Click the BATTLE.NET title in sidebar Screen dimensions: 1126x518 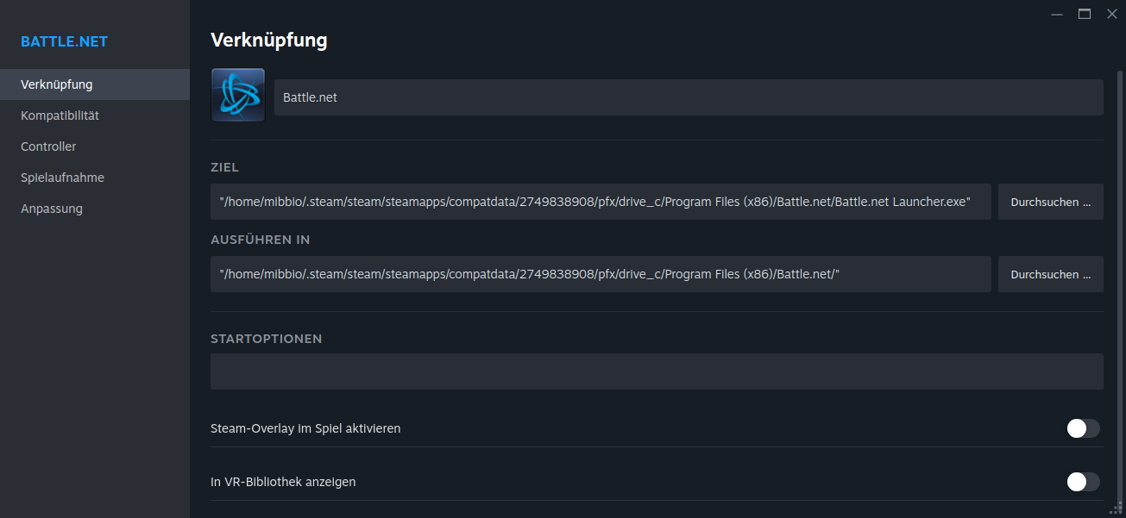coord(65,41)
